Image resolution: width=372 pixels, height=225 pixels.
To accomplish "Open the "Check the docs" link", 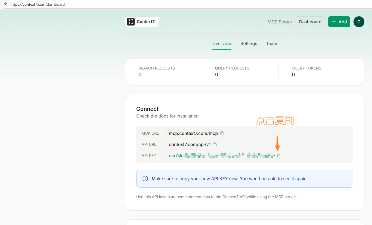I will [x=152, y=116].
